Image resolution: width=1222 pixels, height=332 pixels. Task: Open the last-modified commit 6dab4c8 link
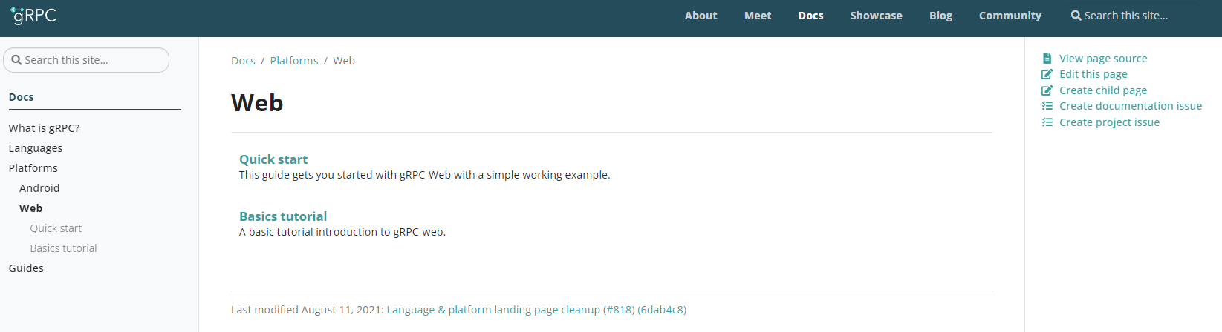[662, 310]
